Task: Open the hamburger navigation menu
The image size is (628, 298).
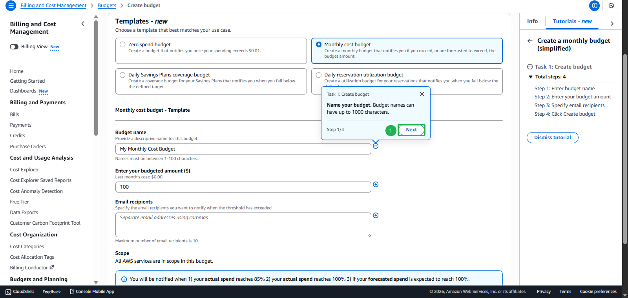Action: [x=11, y=5]
